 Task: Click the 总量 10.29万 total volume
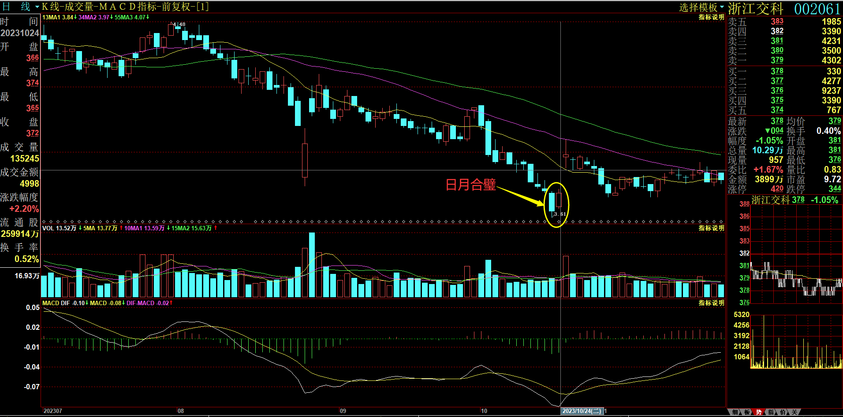768,151
